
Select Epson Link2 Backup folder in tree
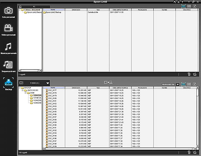coord(33,12)
